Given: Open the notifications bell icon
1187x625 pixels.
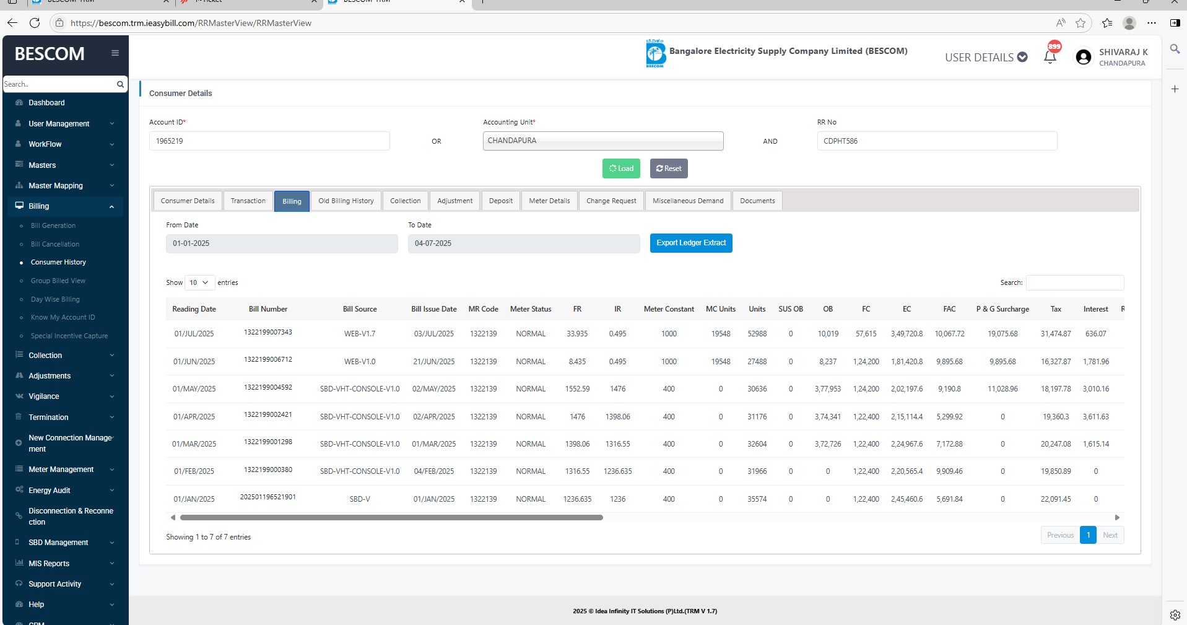Looking at the screenshot, I should 1050,57.
